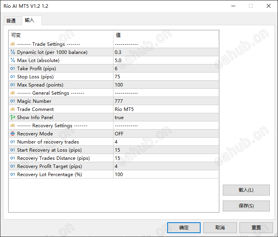
Task: Edit Recovery Profit Target value 4
Action: (x=166, y=166)
